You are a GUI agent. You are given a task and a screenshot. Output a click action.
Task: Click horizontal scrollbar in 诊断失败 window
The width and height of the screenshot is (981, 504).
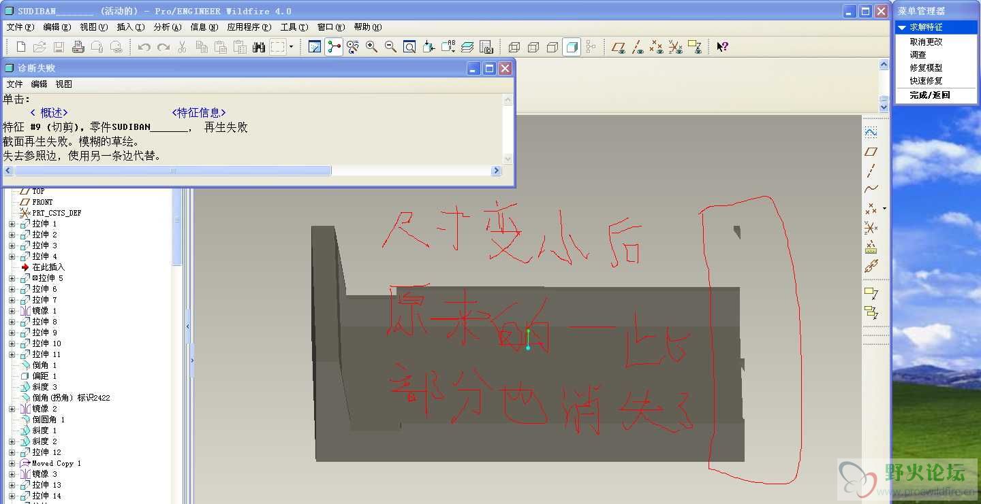pyautogui.click(x=173, y=171)
